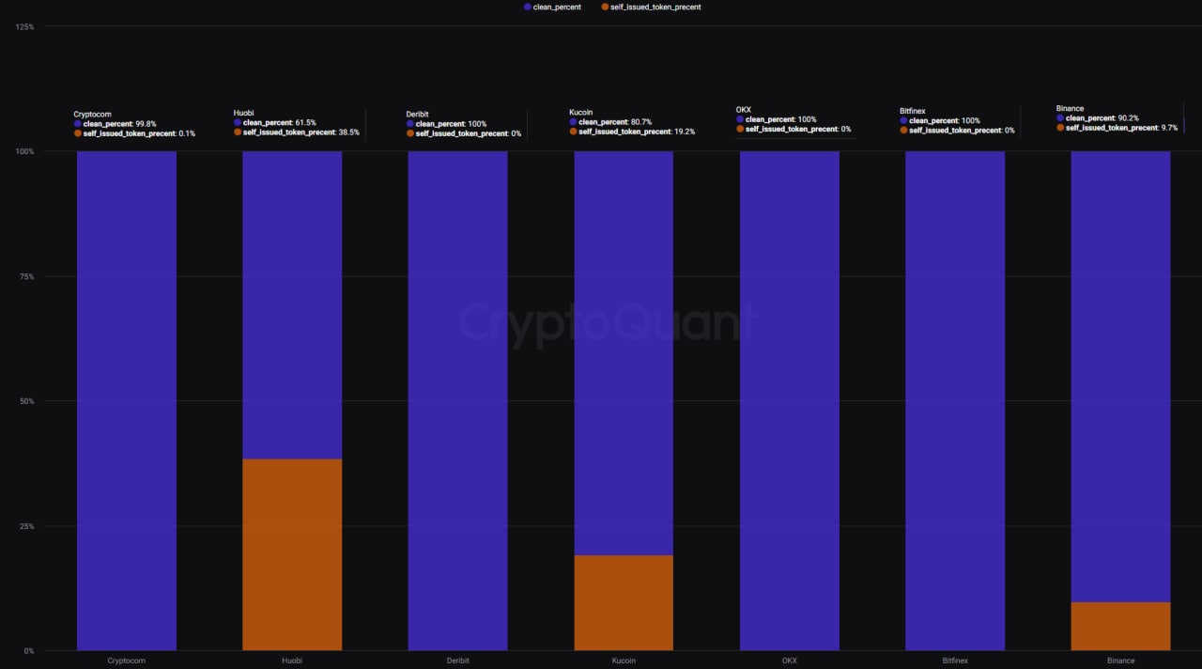Select Binance's orange self-issued token segment
1202x669 pixels.
click(x=1121, y=626)
